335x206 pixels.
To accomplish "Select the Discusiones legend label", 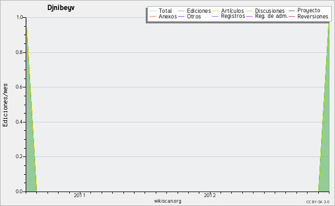I will (x=270, y=11).
